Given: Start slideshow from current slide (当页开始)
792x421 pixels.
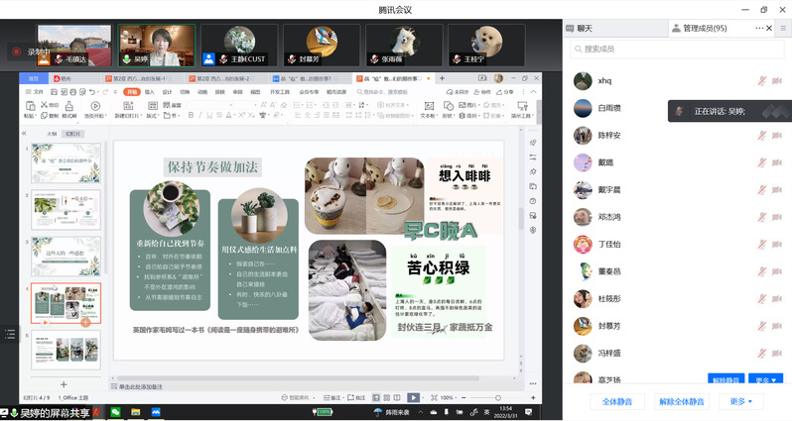Looking at the screenshot, I should (x=96, y=108).
